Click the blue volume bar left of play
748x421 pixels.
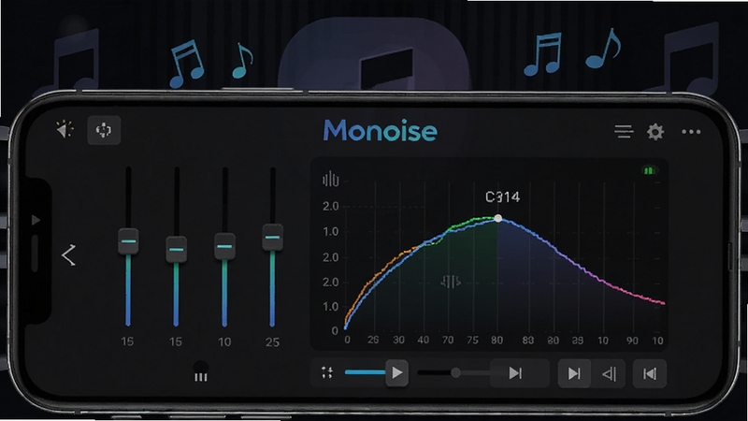tap(365, 372)
